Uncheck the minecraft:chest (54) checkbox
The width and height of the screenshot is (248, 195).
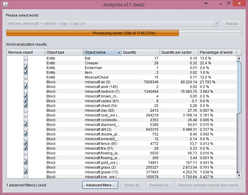26,106
